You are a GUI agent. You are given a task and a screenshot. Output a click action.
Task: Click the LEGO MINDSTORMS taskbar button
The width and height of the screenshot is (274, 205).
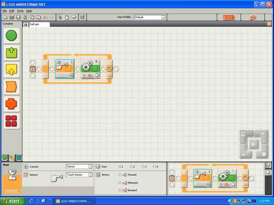74,201
